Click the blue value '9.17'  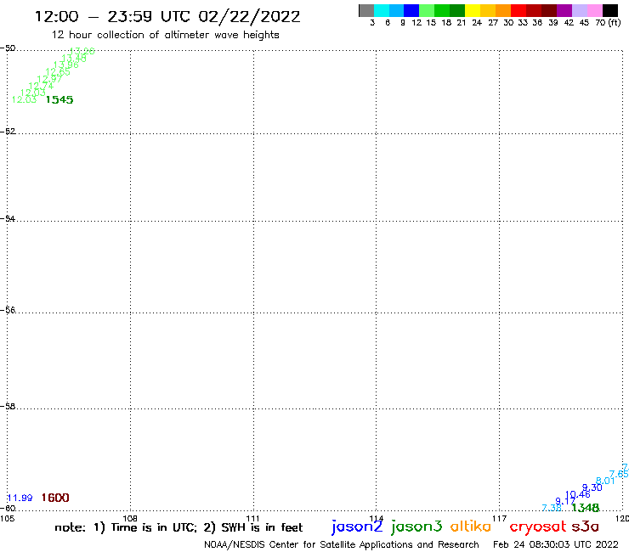tap(565, 501)
